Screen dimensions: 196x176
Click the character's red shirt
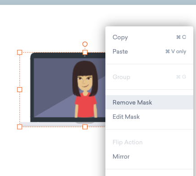click(86, 106)
